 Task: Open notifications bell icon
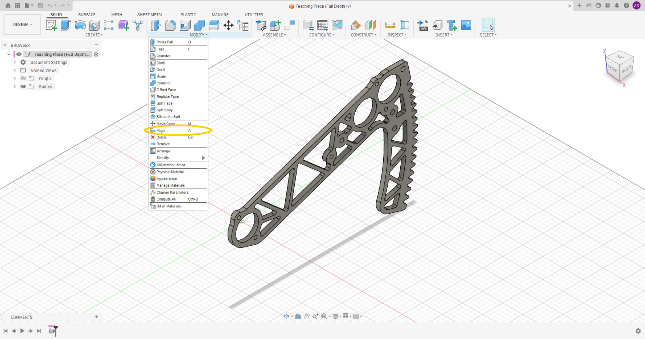[x=617, y=5]
